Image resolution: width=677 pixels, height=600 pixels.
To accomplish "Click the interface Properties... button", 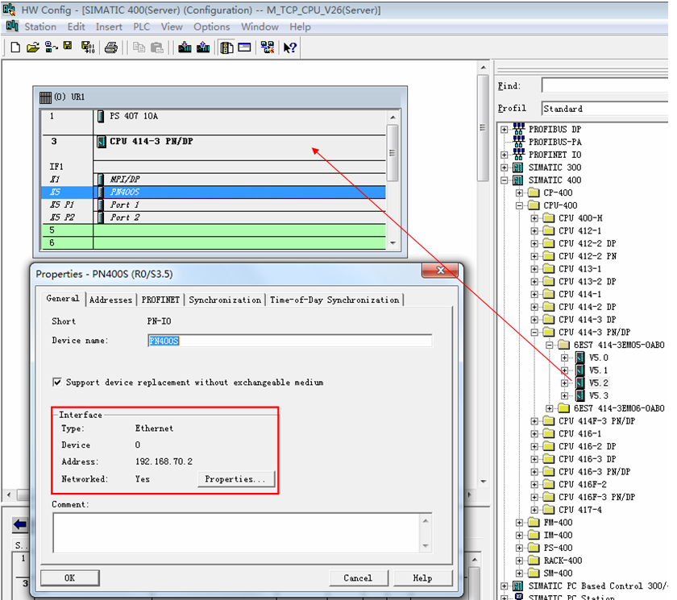I will coord(235,479).
